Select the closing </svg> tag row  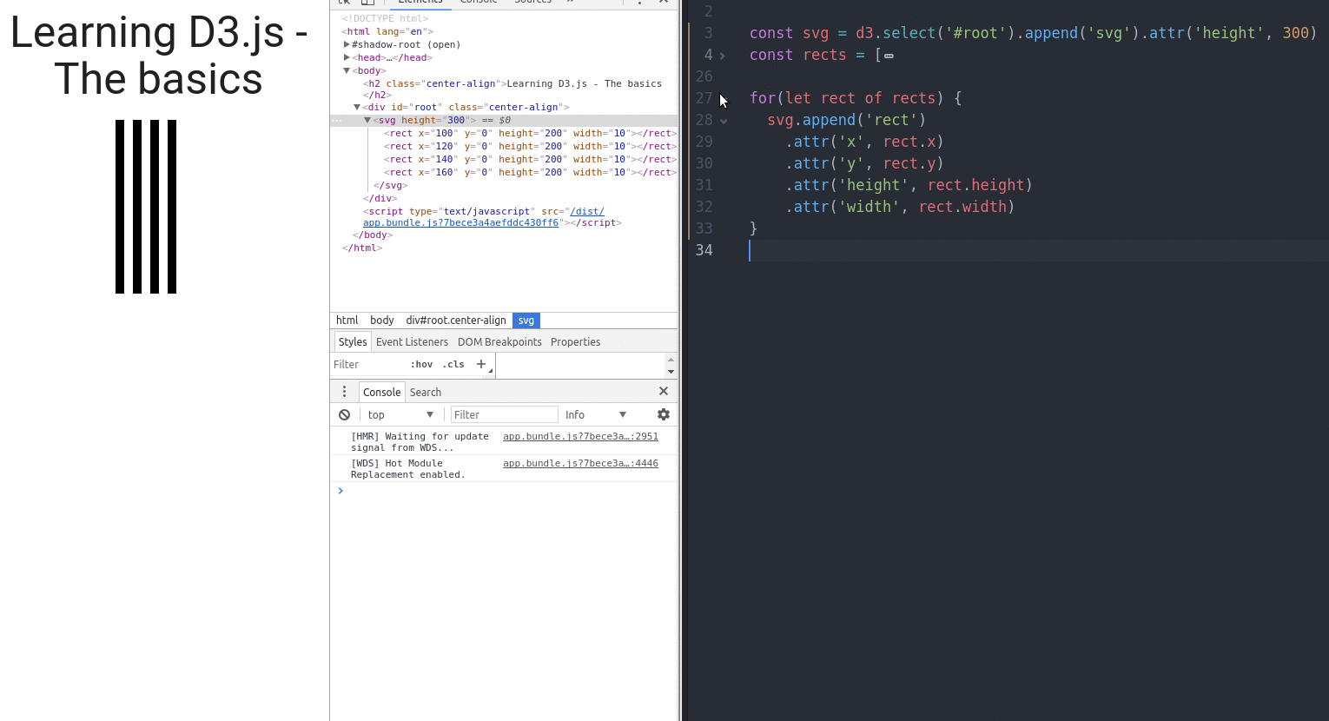click(x=390, y=185)
